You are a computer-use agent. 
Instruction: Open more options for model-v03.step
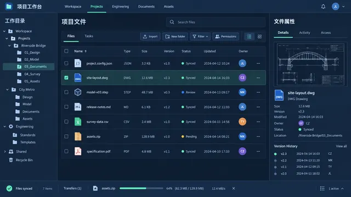point(258,92)
